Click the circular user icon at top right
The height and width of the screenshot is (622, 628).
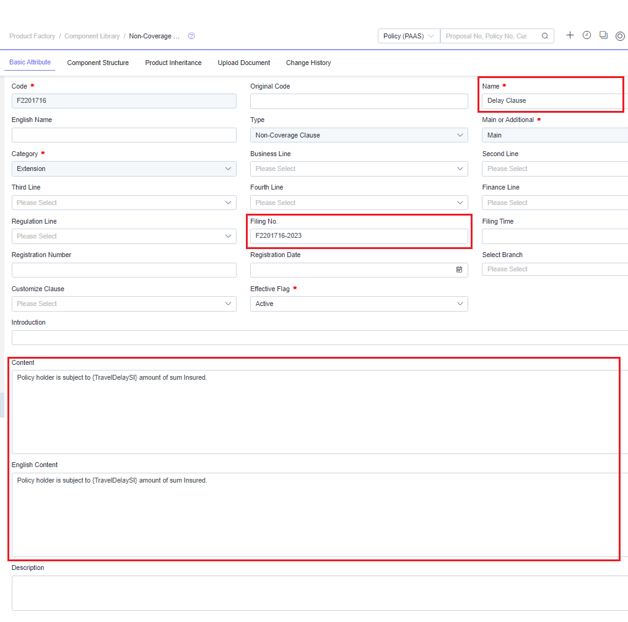point(619,36)
